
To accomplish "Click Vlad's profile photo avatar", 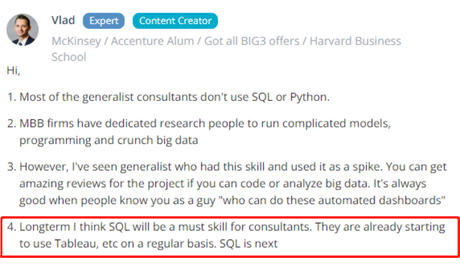I will click(22, 30).
